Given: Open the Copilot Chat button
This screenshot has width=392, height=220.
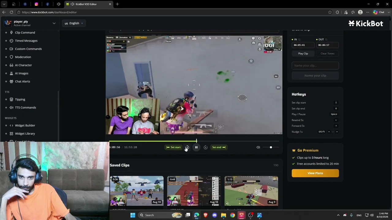Looking at the screenshot, I should (379, 12).
